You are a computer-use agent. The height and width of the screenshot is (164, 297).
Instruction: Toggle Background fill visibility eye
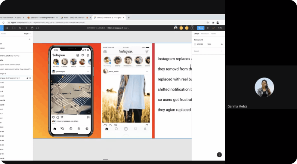click(x=222, y=44)
